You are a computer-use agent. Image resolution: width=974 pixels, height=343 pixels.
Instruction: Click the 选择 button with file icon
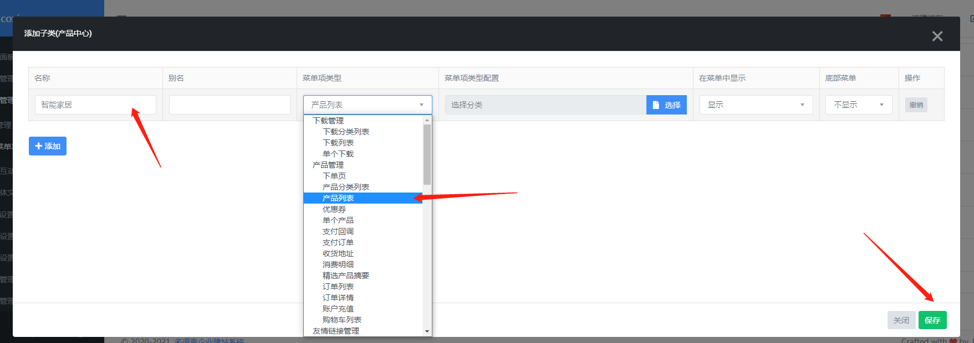666,105
